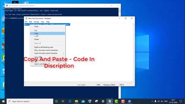Click the PowerShell window title icon
Screen dimensions: 185x104
tap(7, 5)
